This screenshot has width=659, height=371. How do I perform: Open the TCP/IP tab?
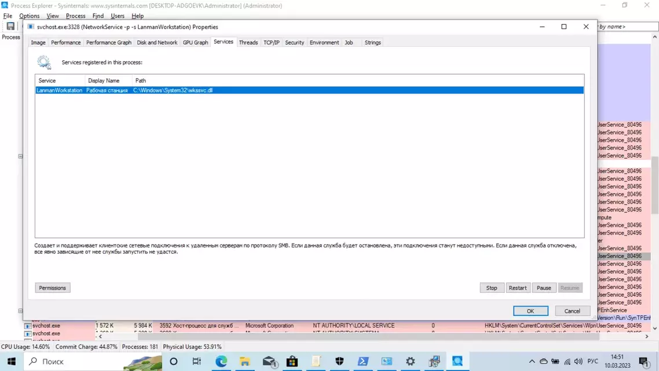[271, 42]
